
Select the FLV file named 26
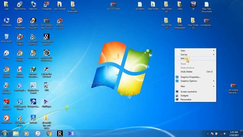(x=193, y=6)
